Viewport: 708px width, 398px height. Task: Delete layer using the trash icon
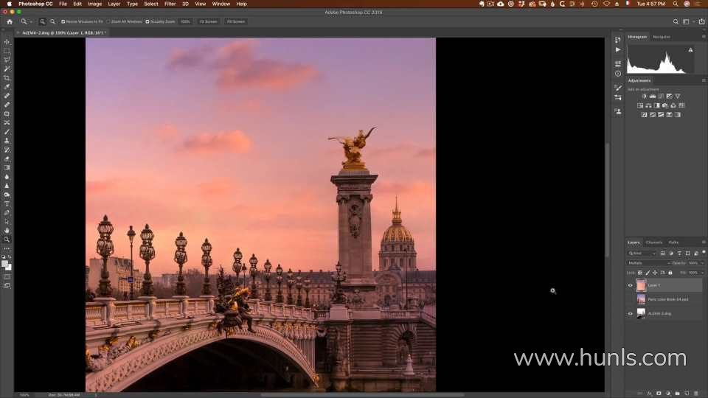pos(697,393)
